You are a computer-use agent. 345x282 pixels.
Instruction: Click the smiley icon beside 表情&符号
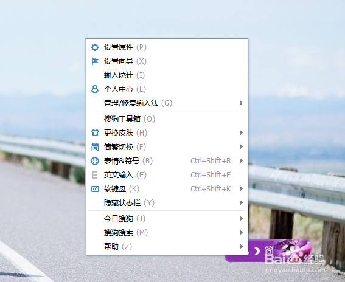(95, 161)
